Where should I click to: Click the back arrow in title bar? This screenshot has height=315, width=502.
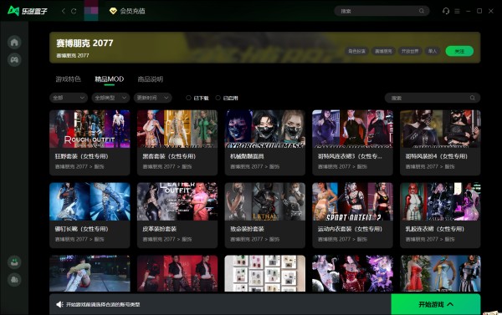[64, 11]
